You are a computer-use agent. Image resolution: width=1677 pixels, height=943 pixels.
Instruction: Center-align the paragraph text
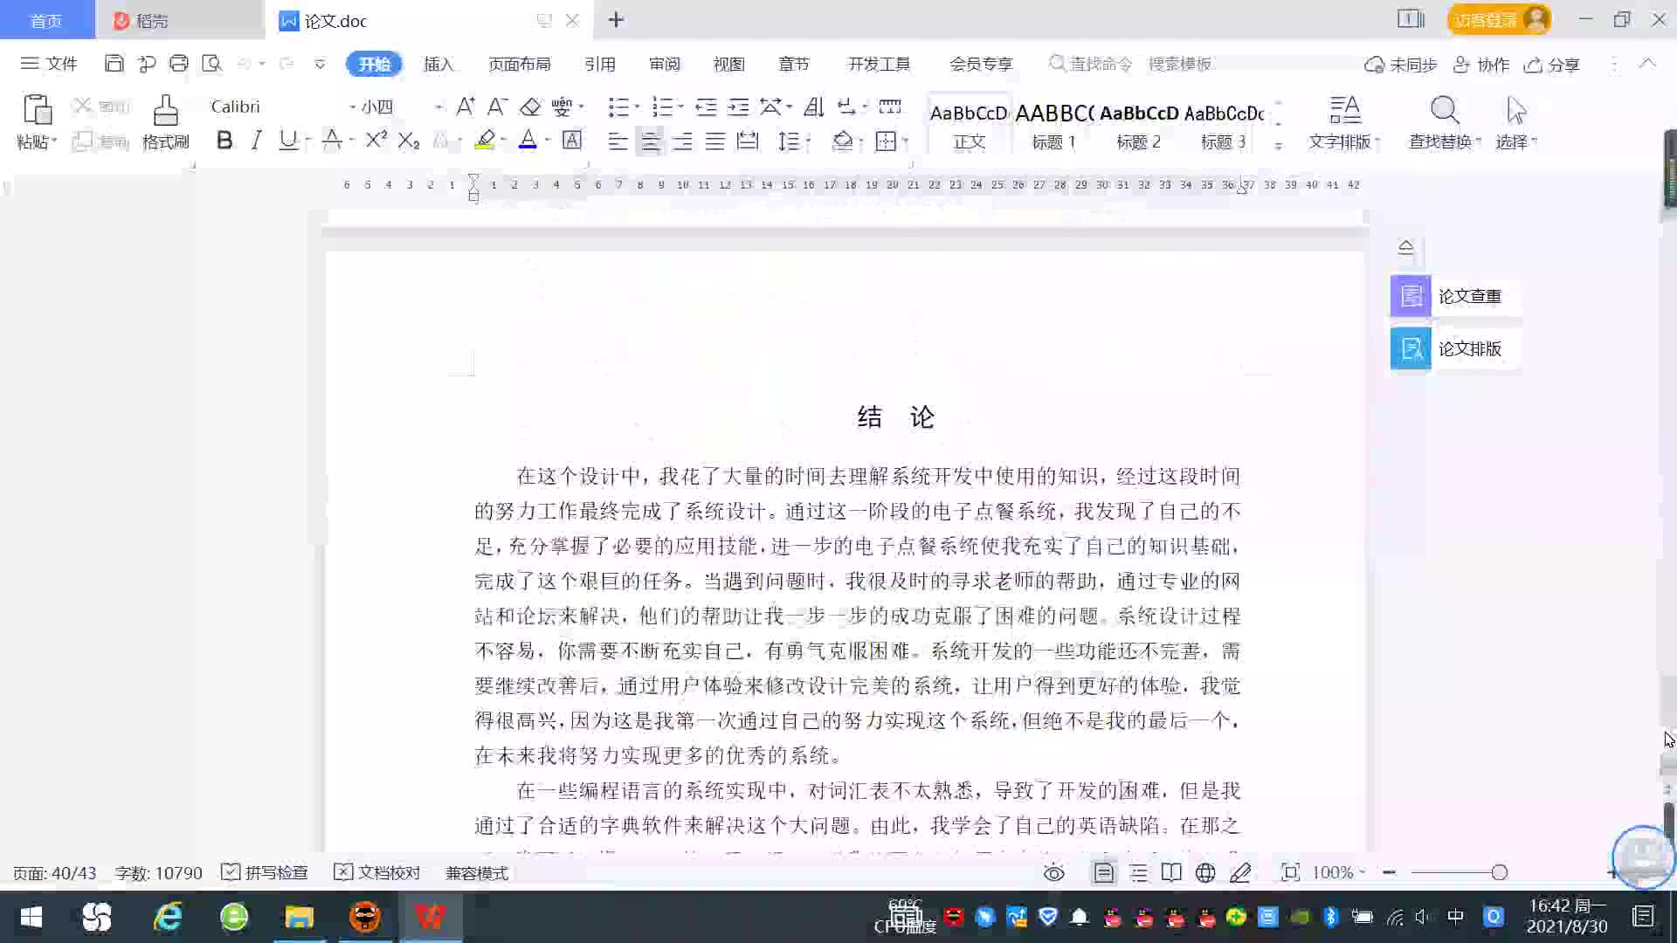point(650,141)
